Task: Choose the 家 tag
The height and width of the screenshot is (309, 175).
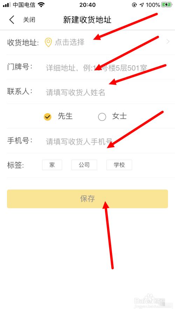Action: point(52,165)
